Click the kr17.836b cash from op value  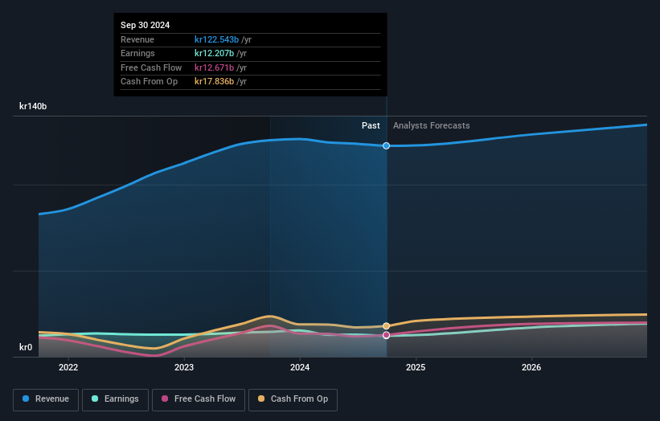pos(214,82)
